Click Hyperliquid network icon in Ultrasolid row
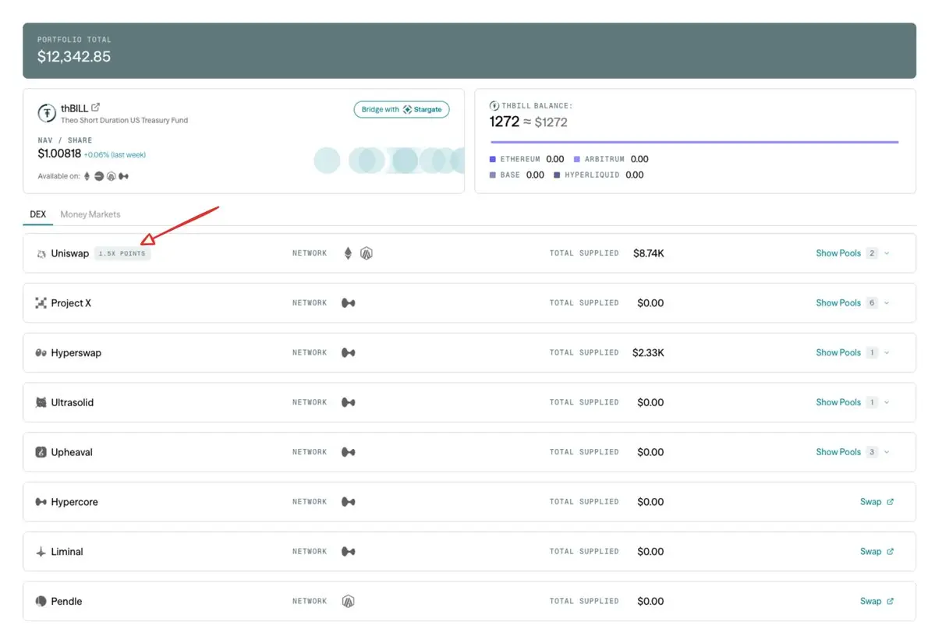Image resolution: width=935 pixels, height=636 pixels. pyautogui.click(x=349, y=402)
